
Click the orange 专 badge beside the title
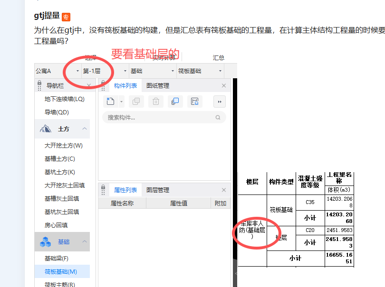point(66,17)
